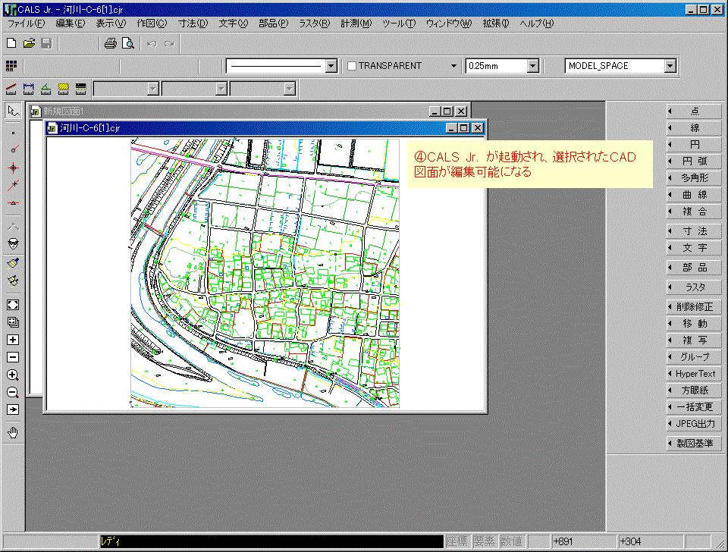Click the レディ command line field
This screenshot has height=552, width=728.
click(x=271, y=541)
